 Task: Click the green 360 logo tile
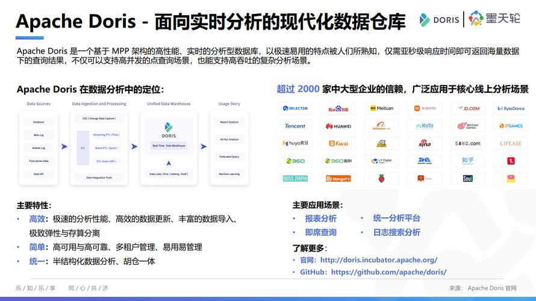coord(295,161)
